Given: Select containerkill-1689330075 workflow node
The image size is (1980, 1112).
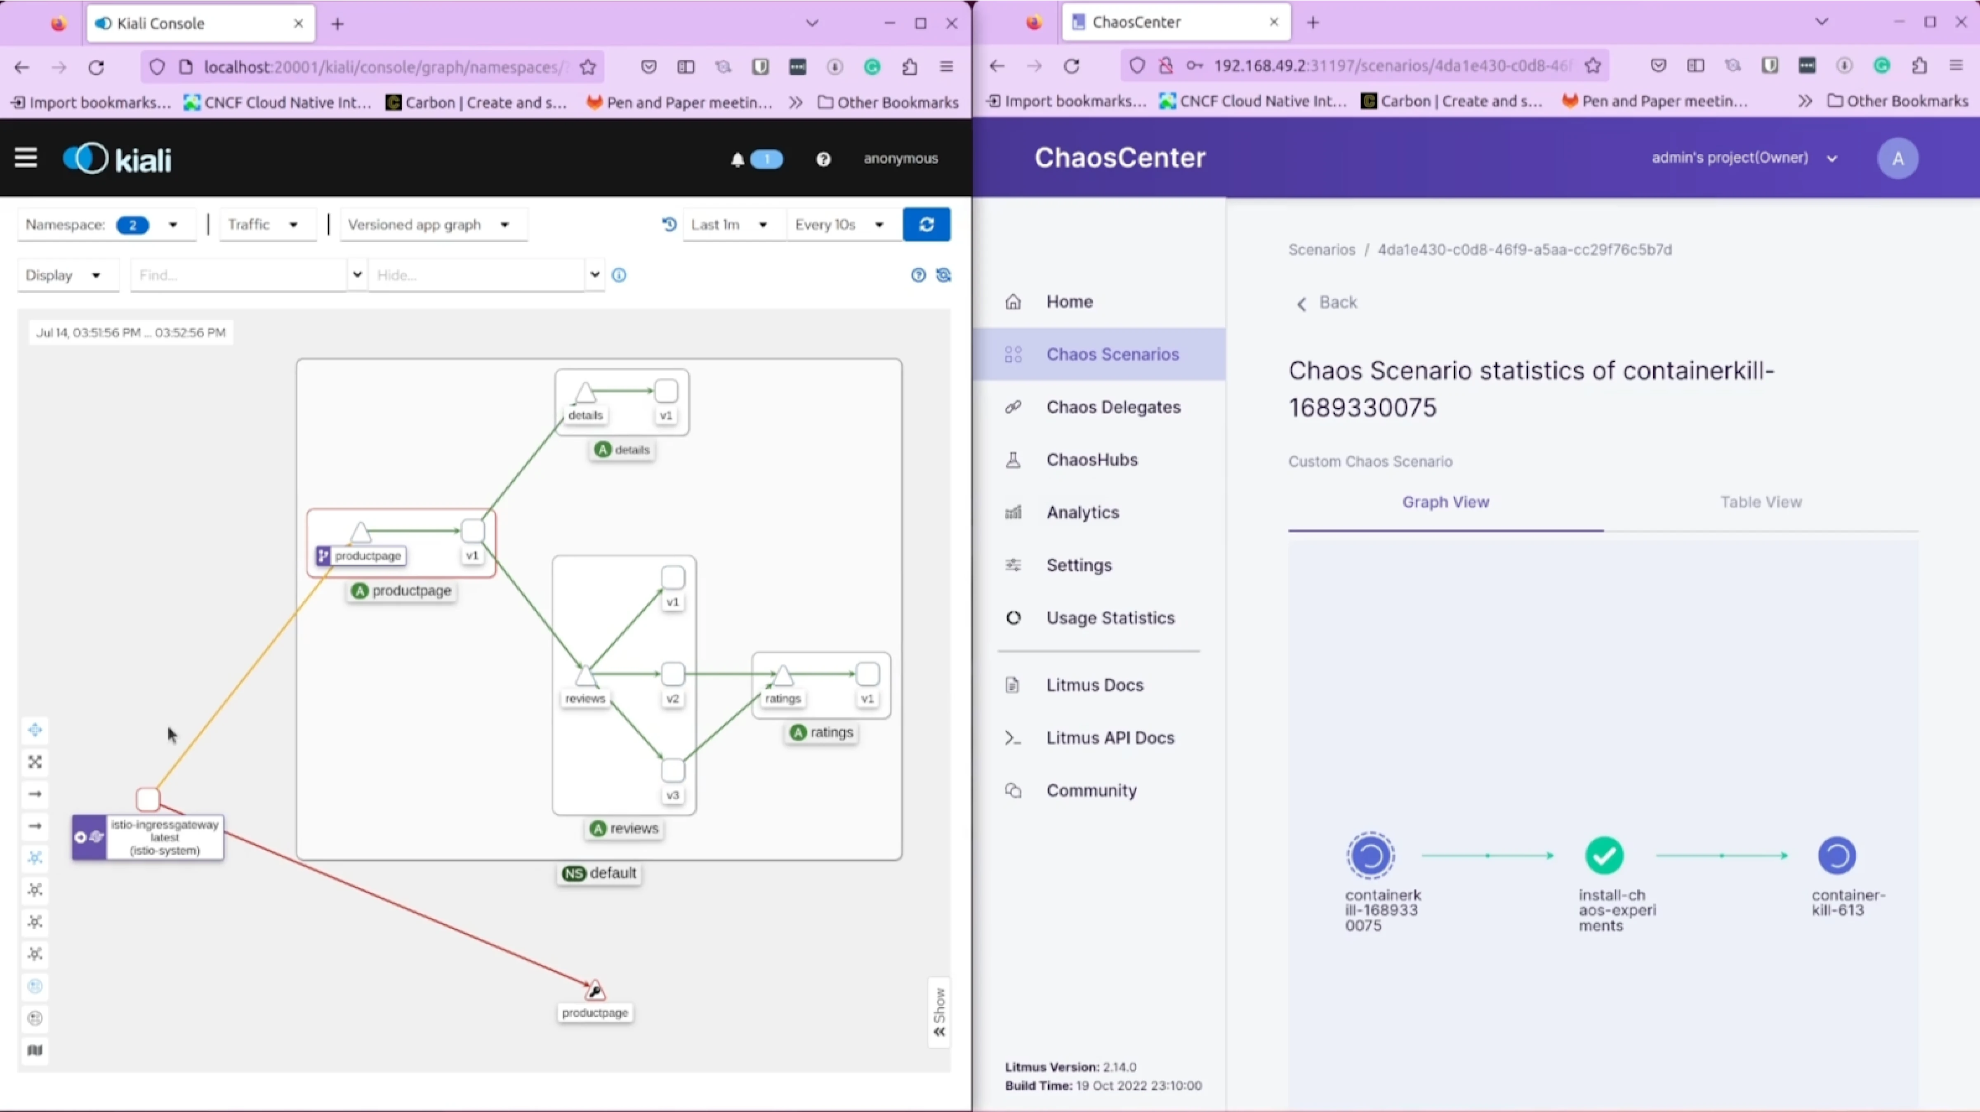Looking at the screenshot, I should point(1369,855).
